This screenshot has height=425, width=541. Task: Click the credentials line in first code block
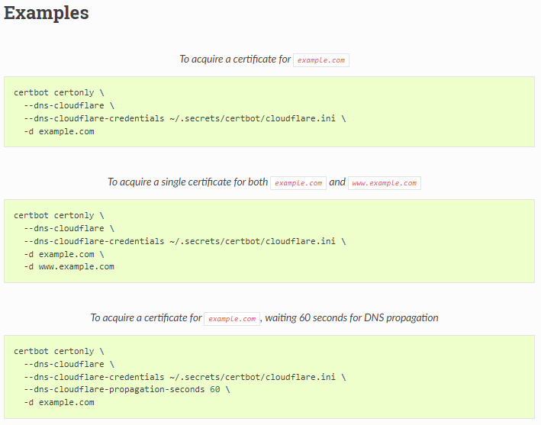click(185, 118)
